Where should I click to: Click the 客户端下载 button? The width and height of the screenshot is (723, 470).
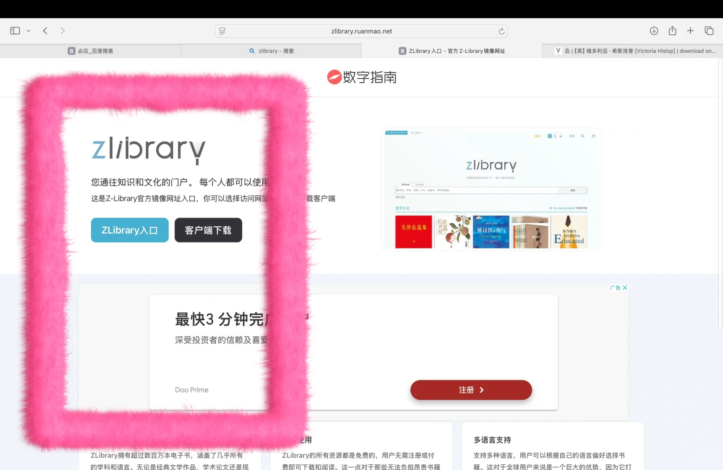tap(208, 230)
